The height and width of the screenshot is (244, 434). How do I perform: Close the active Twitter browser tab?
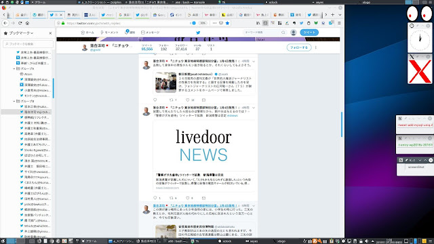[61, 15]
